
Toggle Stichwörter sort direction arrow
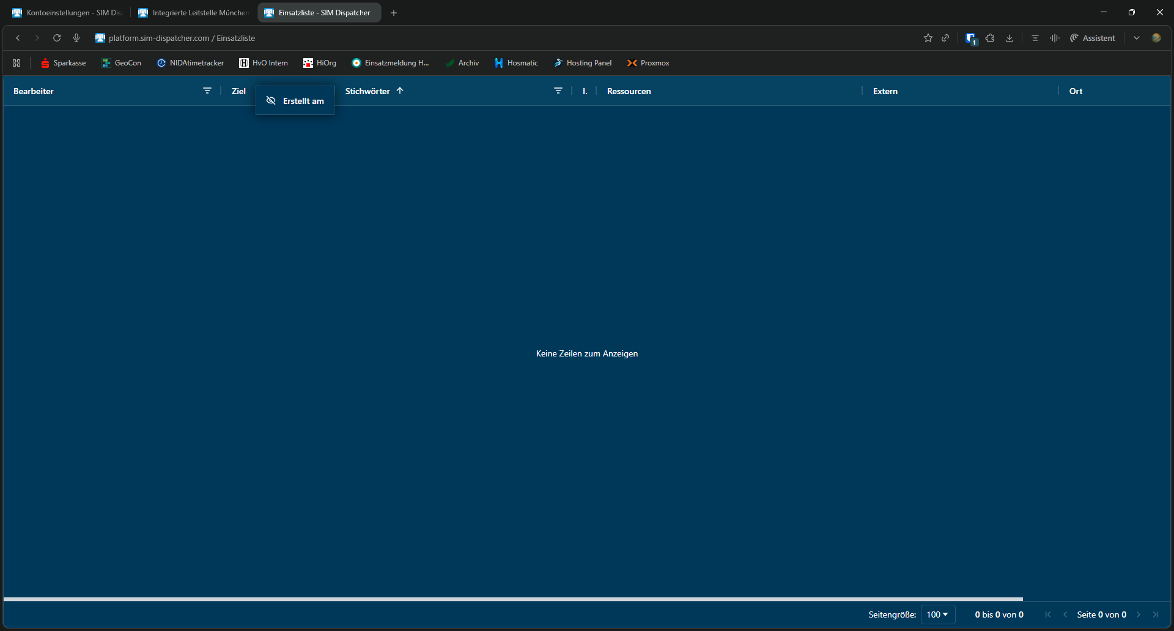tap(400, 90)
